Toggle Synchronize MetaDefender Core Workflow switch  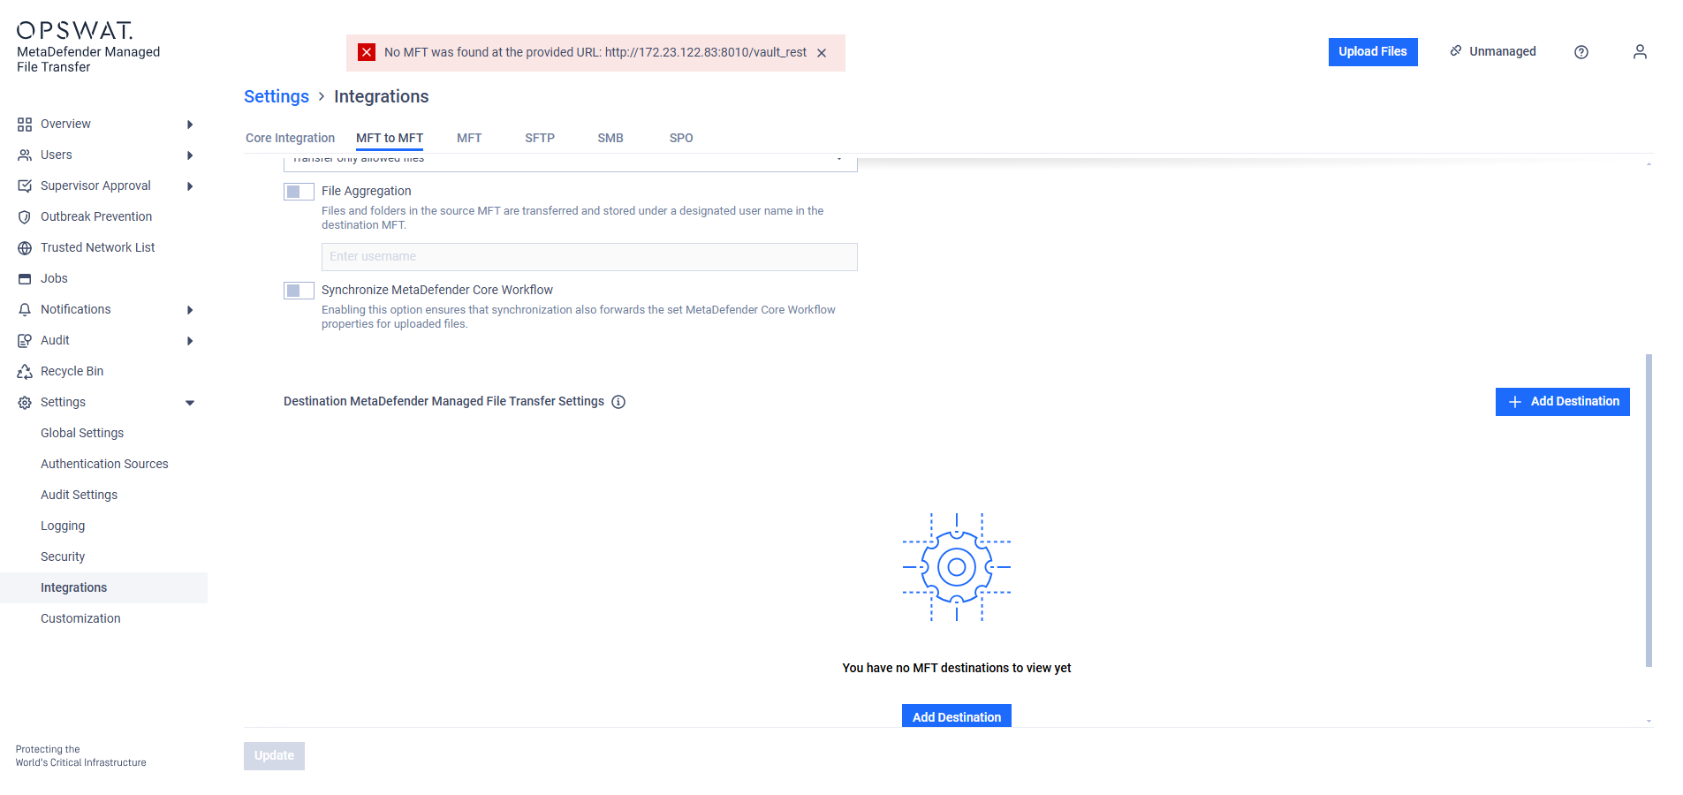point(299,291)
